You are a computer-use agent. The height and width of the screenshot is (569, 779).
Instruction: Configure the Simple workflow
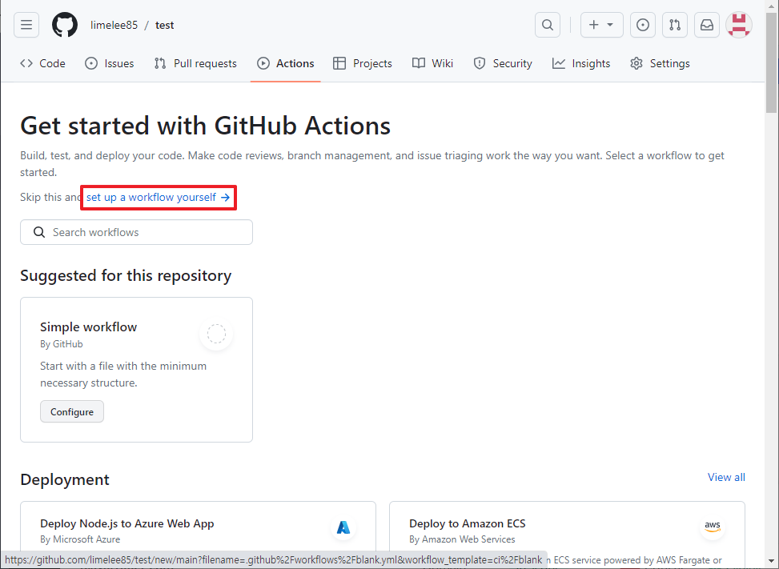point(72,411)
